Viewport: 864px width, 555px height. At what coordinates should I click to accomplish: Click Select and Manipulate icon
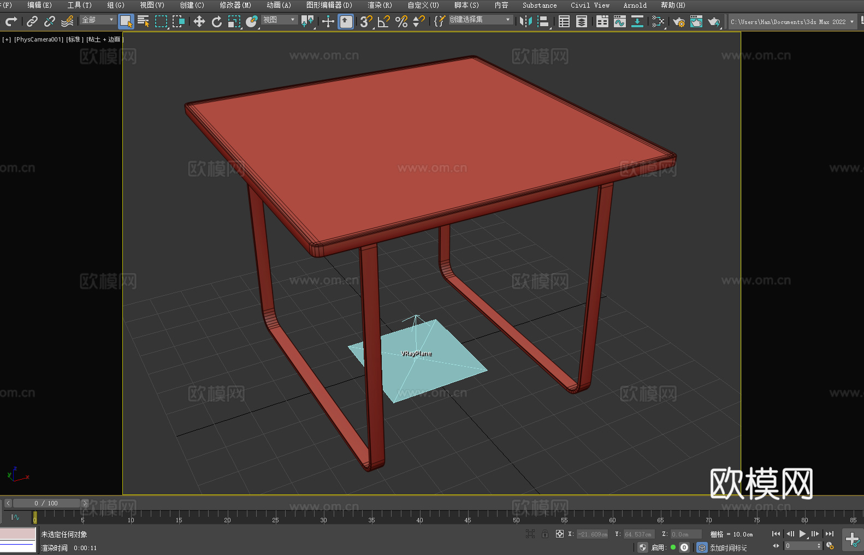[328, 21]
